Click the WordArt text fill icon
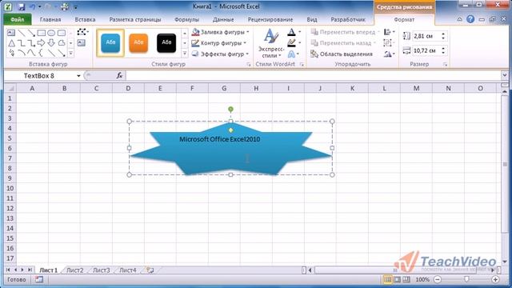 click(291, 32)
